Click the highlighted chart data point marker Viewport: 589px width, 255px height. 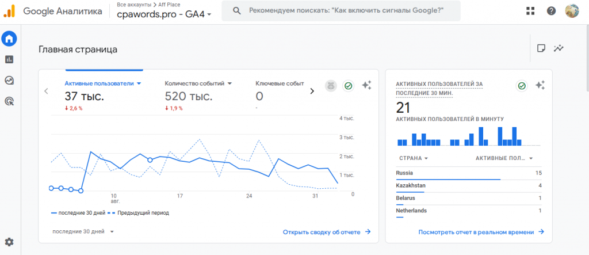point(150,160)
